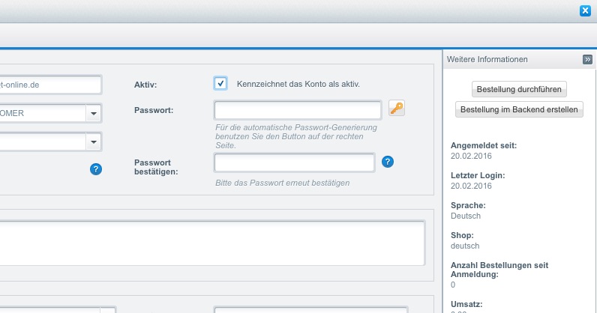Focus the Passwort input field
The image size is (597, 313).
pyautogui.click(x=298, y=110)
